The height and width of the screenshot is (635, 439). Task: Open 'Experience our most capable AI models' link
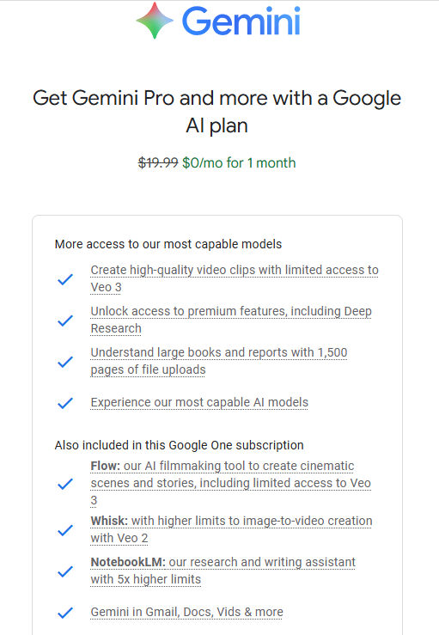(x=199, y=402)
